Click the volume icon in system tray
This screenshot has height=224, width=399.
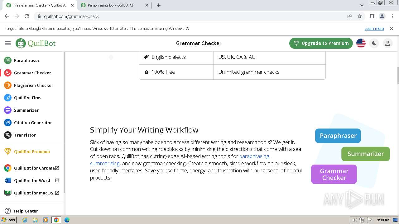[x=354, y=220]
